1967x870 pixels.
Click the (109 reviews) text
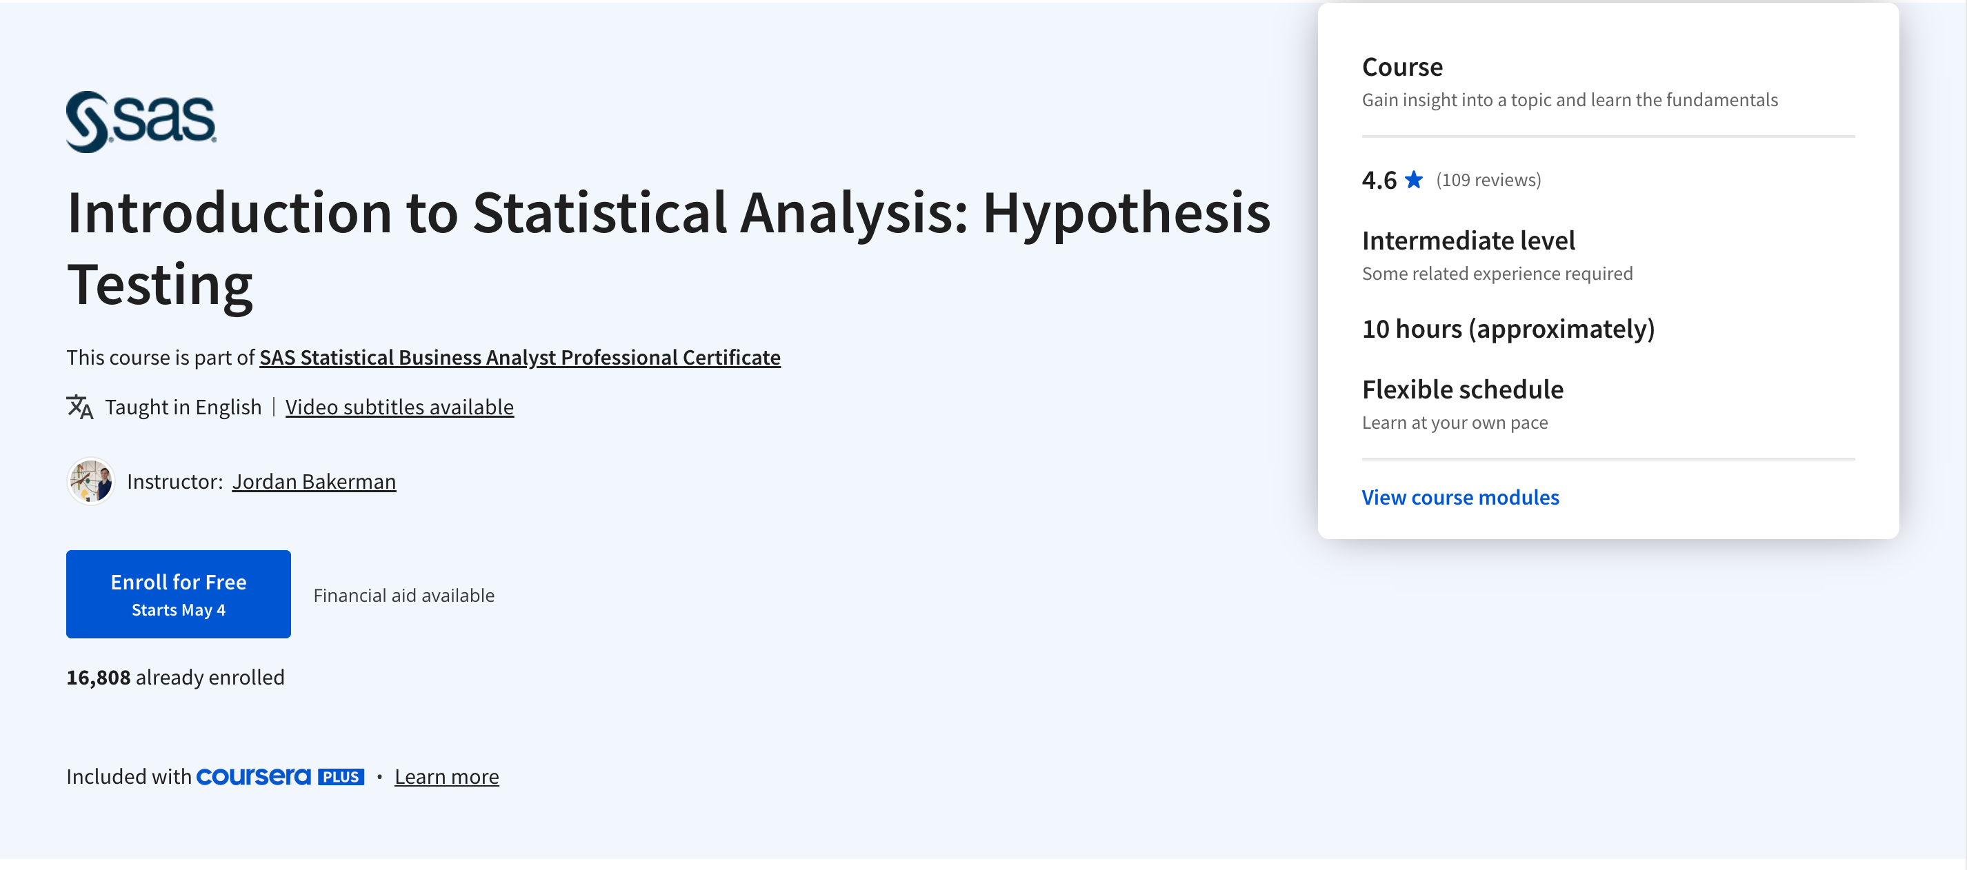[x=1488, y=180]
